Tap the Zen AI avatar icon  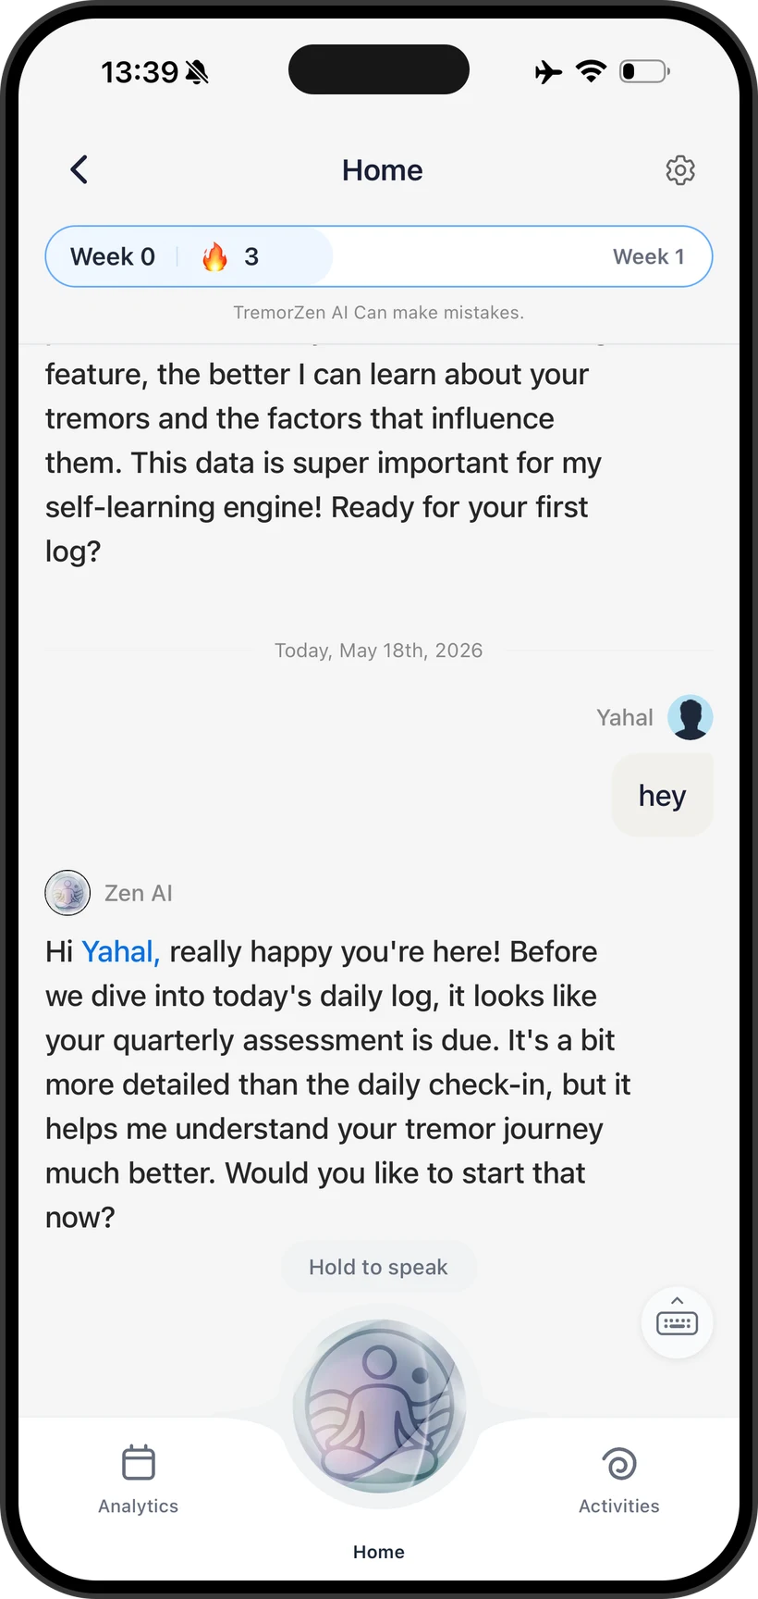click(x=67, y=893)
